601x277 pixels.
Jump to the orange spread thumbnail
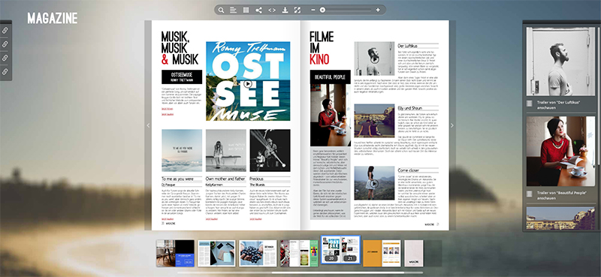pyautogui.click(x=382, y=253)
